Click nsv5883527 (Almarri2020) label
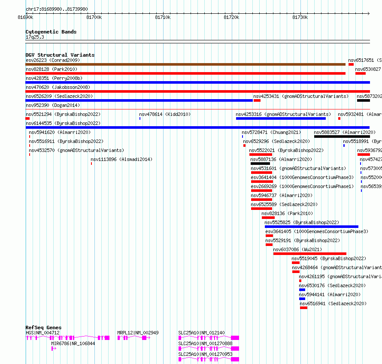Viewport: 382px width, 364px height. pos(345,132)
